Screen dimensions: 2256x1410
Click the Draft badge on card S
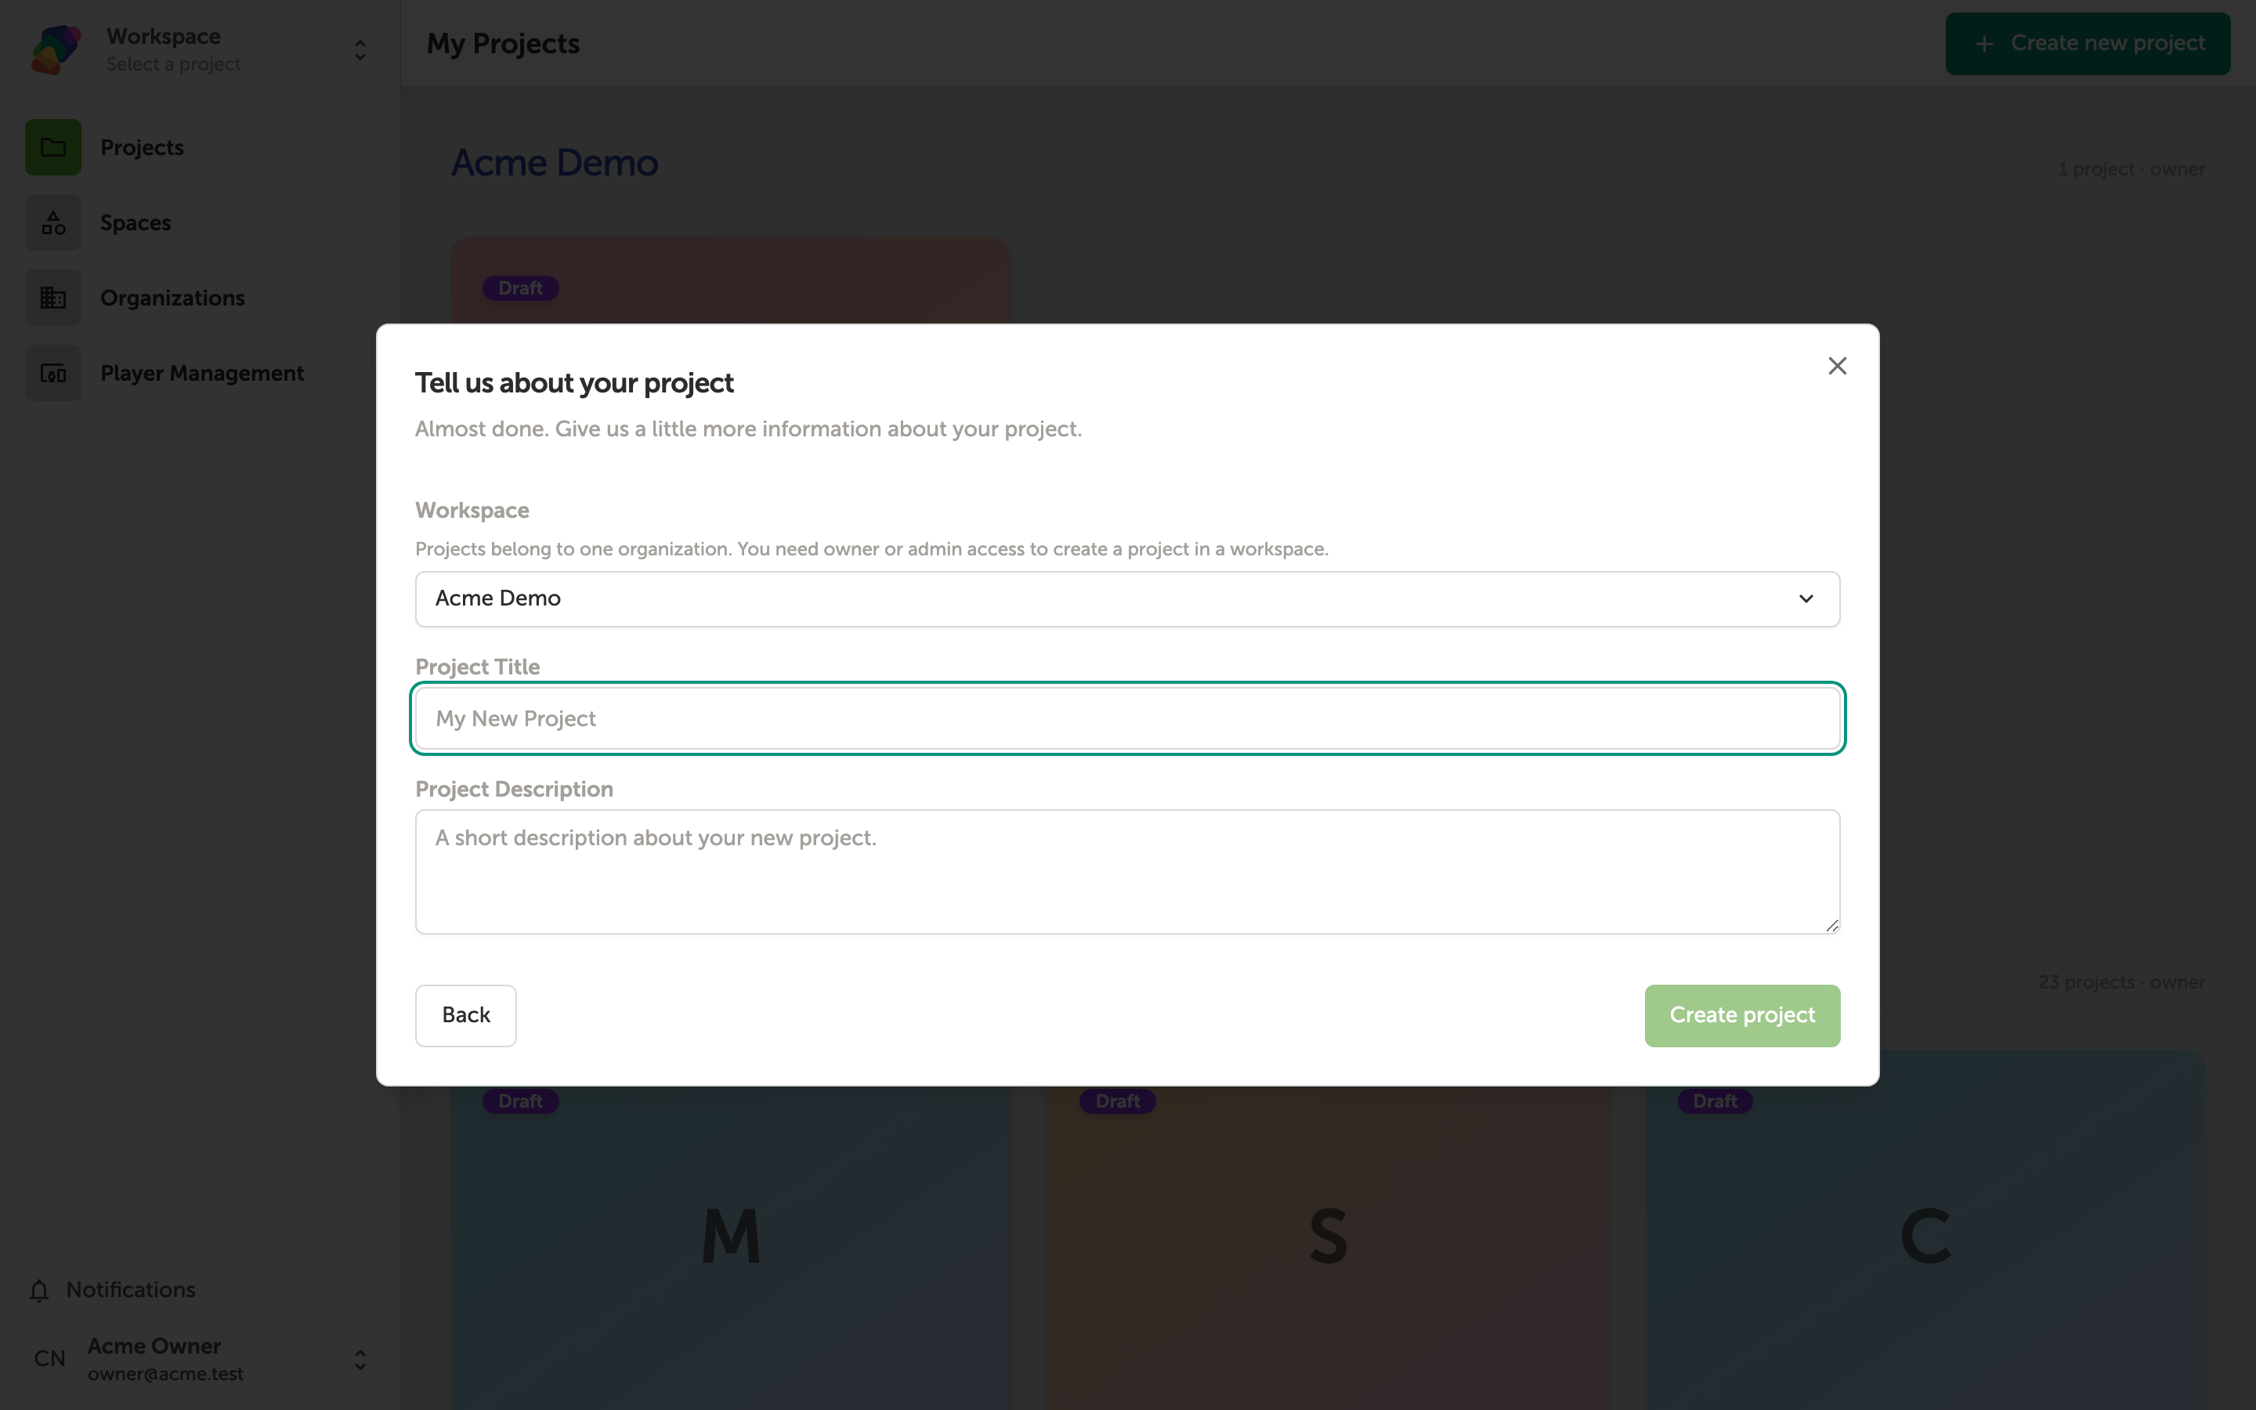pos(1118,1101)
